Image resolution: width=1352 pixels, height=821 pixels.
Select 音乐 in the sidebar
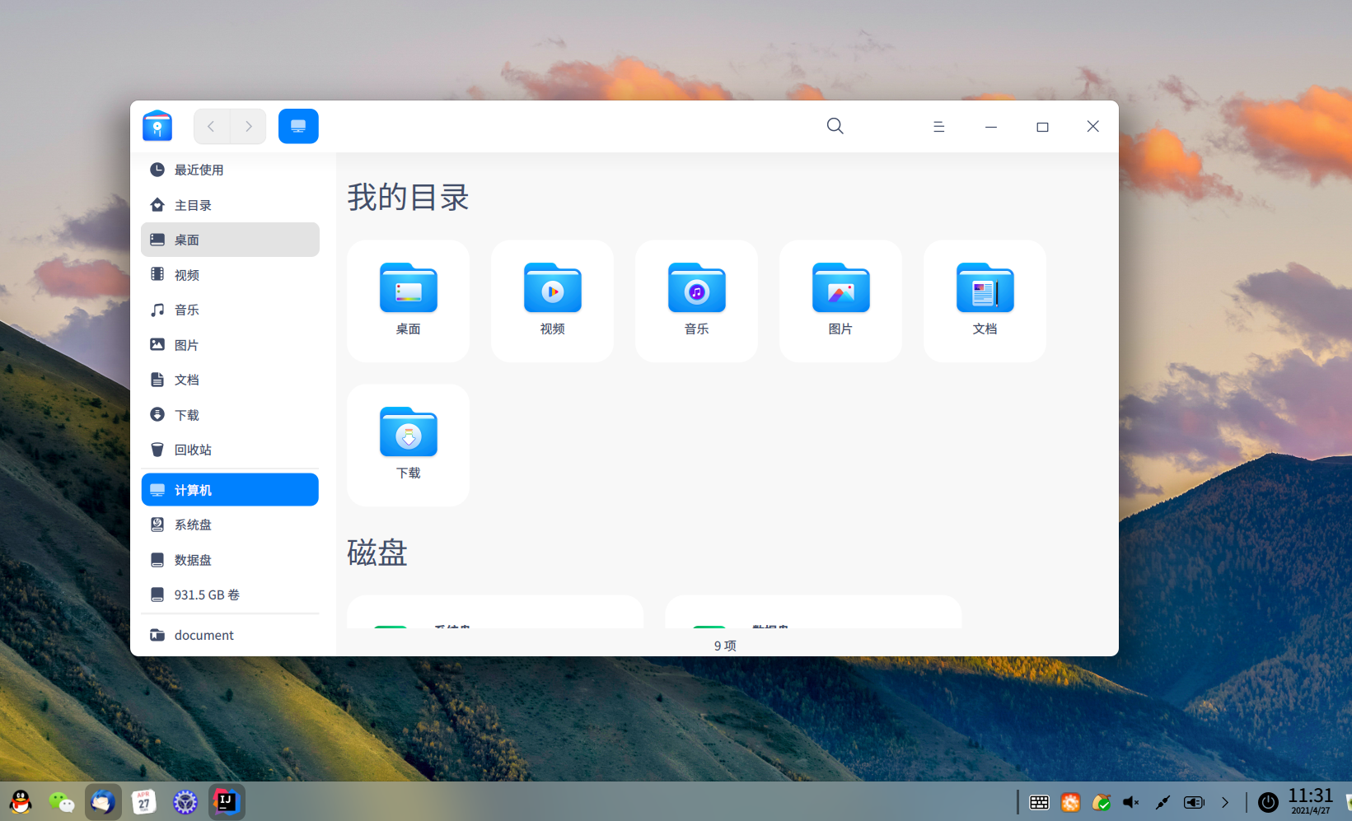click(230, 310)
